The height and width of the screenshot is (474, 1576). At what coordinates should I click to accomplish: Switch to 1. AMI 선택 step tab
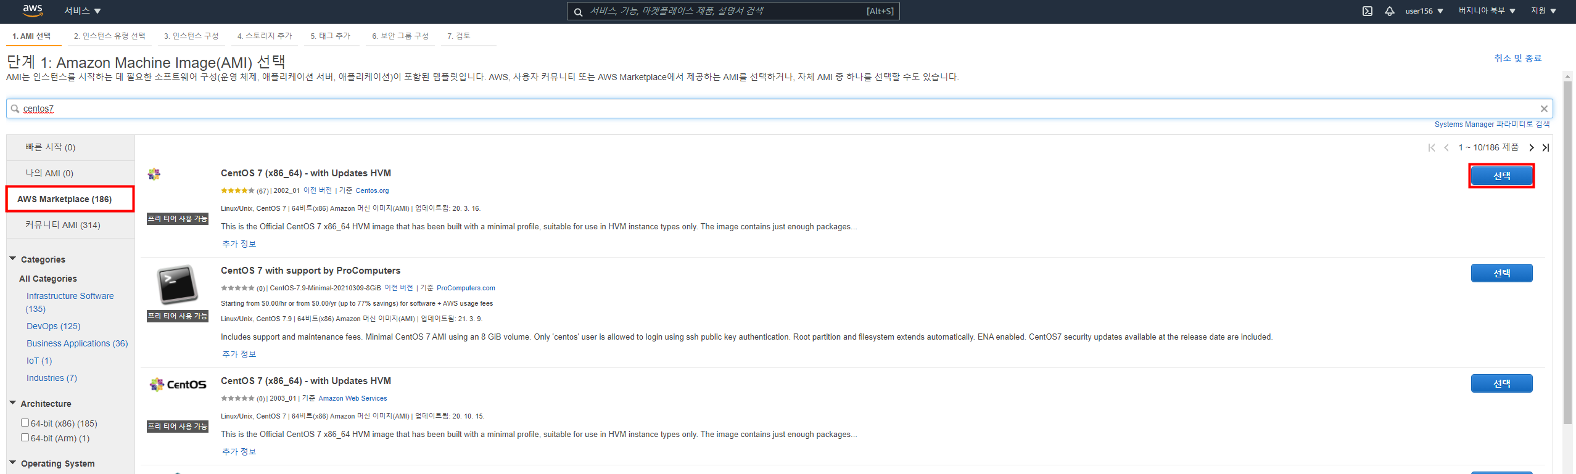point(31,36)
